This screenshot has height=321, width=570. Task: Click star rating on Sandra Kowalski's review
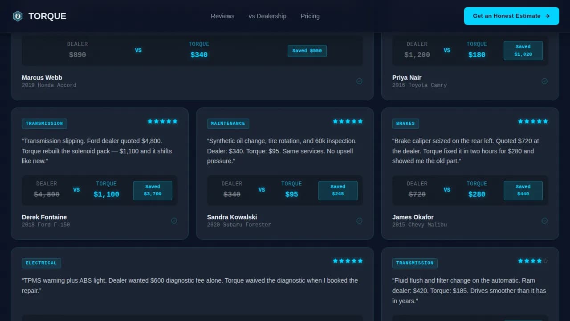click(x=348, y=121)
